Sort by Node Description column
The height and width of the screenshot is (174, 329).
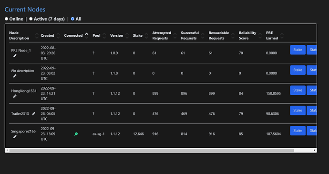point(37,35)
